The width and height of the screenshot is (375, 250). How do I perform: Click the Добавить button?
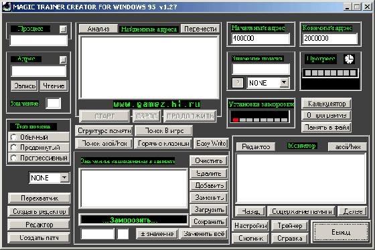click(208, 185)
